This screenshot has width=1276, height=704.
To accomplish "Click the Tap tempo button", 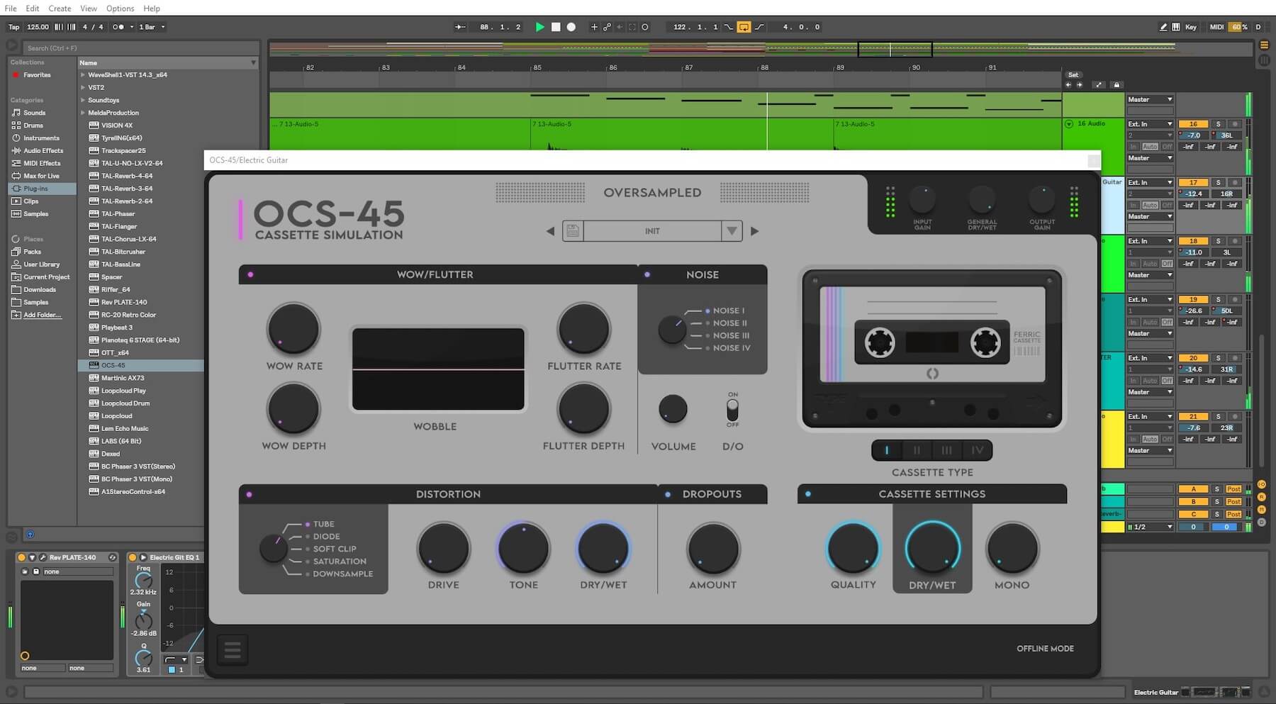I will tap(13, 27).
